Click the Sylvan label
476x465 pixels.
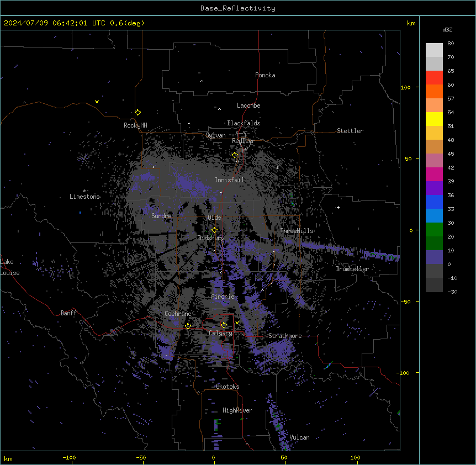pyautogui.click(x=215, y=135)
